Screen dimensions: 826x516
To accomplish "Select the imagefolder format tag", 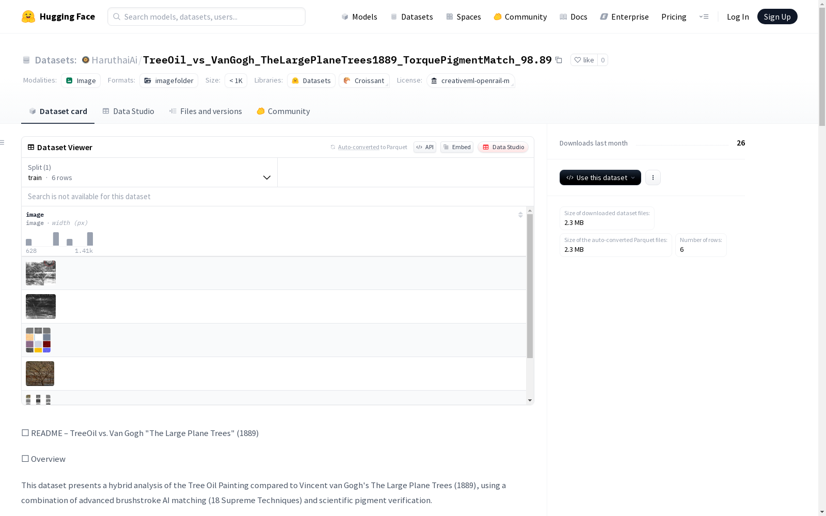I will click(x=169, y=80).
